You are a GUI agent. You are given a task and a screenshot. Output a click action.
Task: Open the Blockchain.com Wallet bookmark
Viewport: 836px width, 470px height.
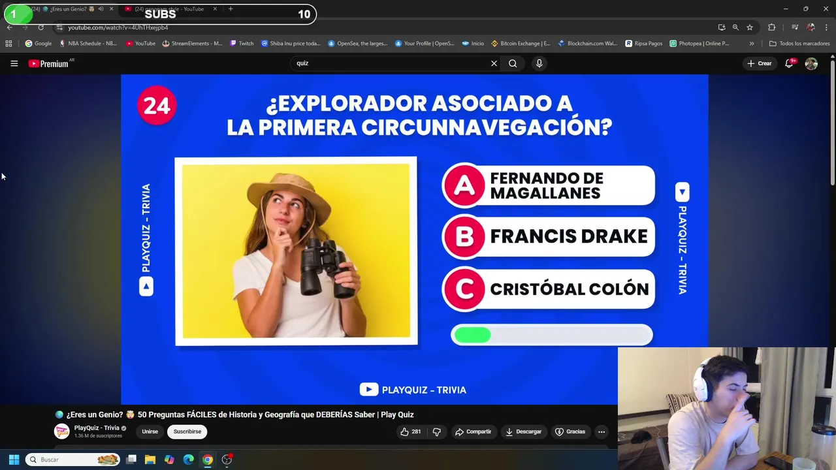tap(587, 44)
